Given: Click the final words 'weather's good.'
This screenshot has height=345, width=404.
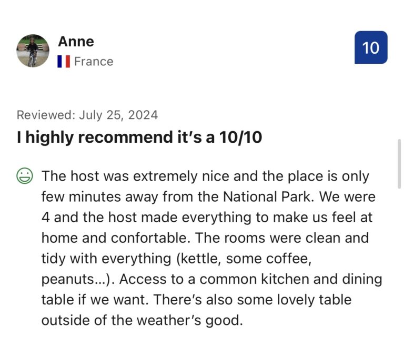Looking at the screenshot, I should (211, 320).
